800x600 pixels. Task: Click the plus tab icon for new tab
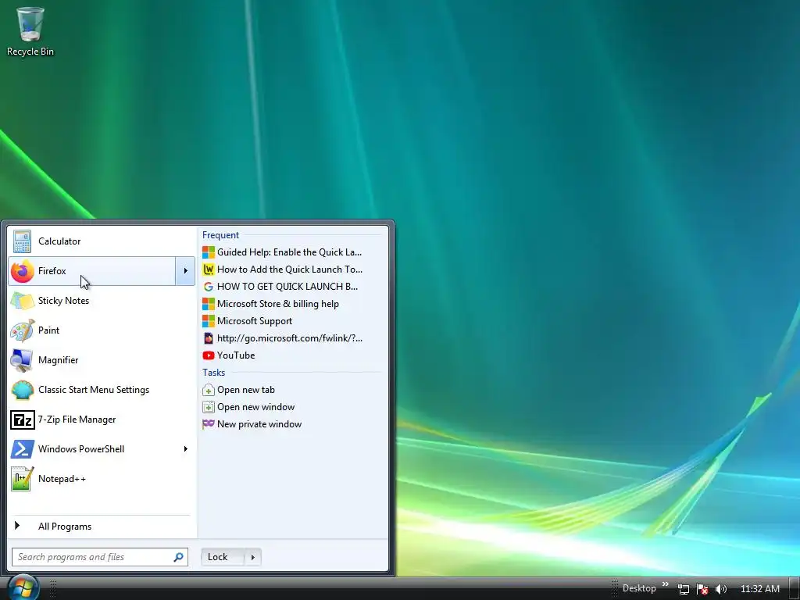208,390
